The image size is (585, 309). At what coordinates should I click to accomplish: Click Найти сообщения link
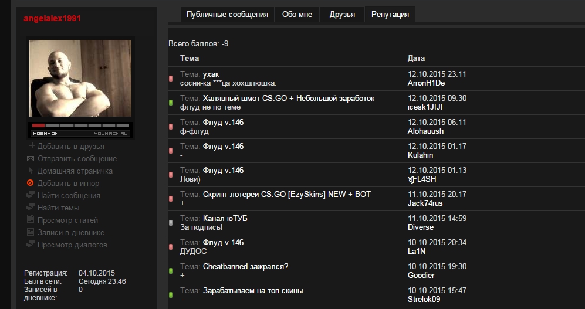[x=69, y=196]
